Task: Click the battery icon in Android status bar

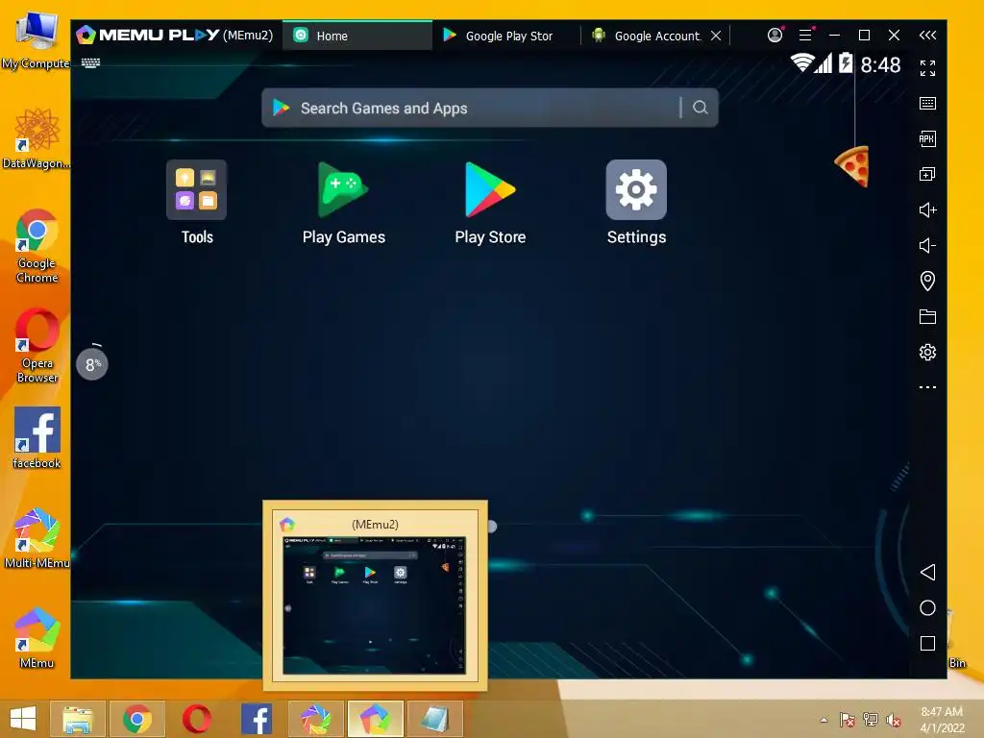Action: click(846, 63)
